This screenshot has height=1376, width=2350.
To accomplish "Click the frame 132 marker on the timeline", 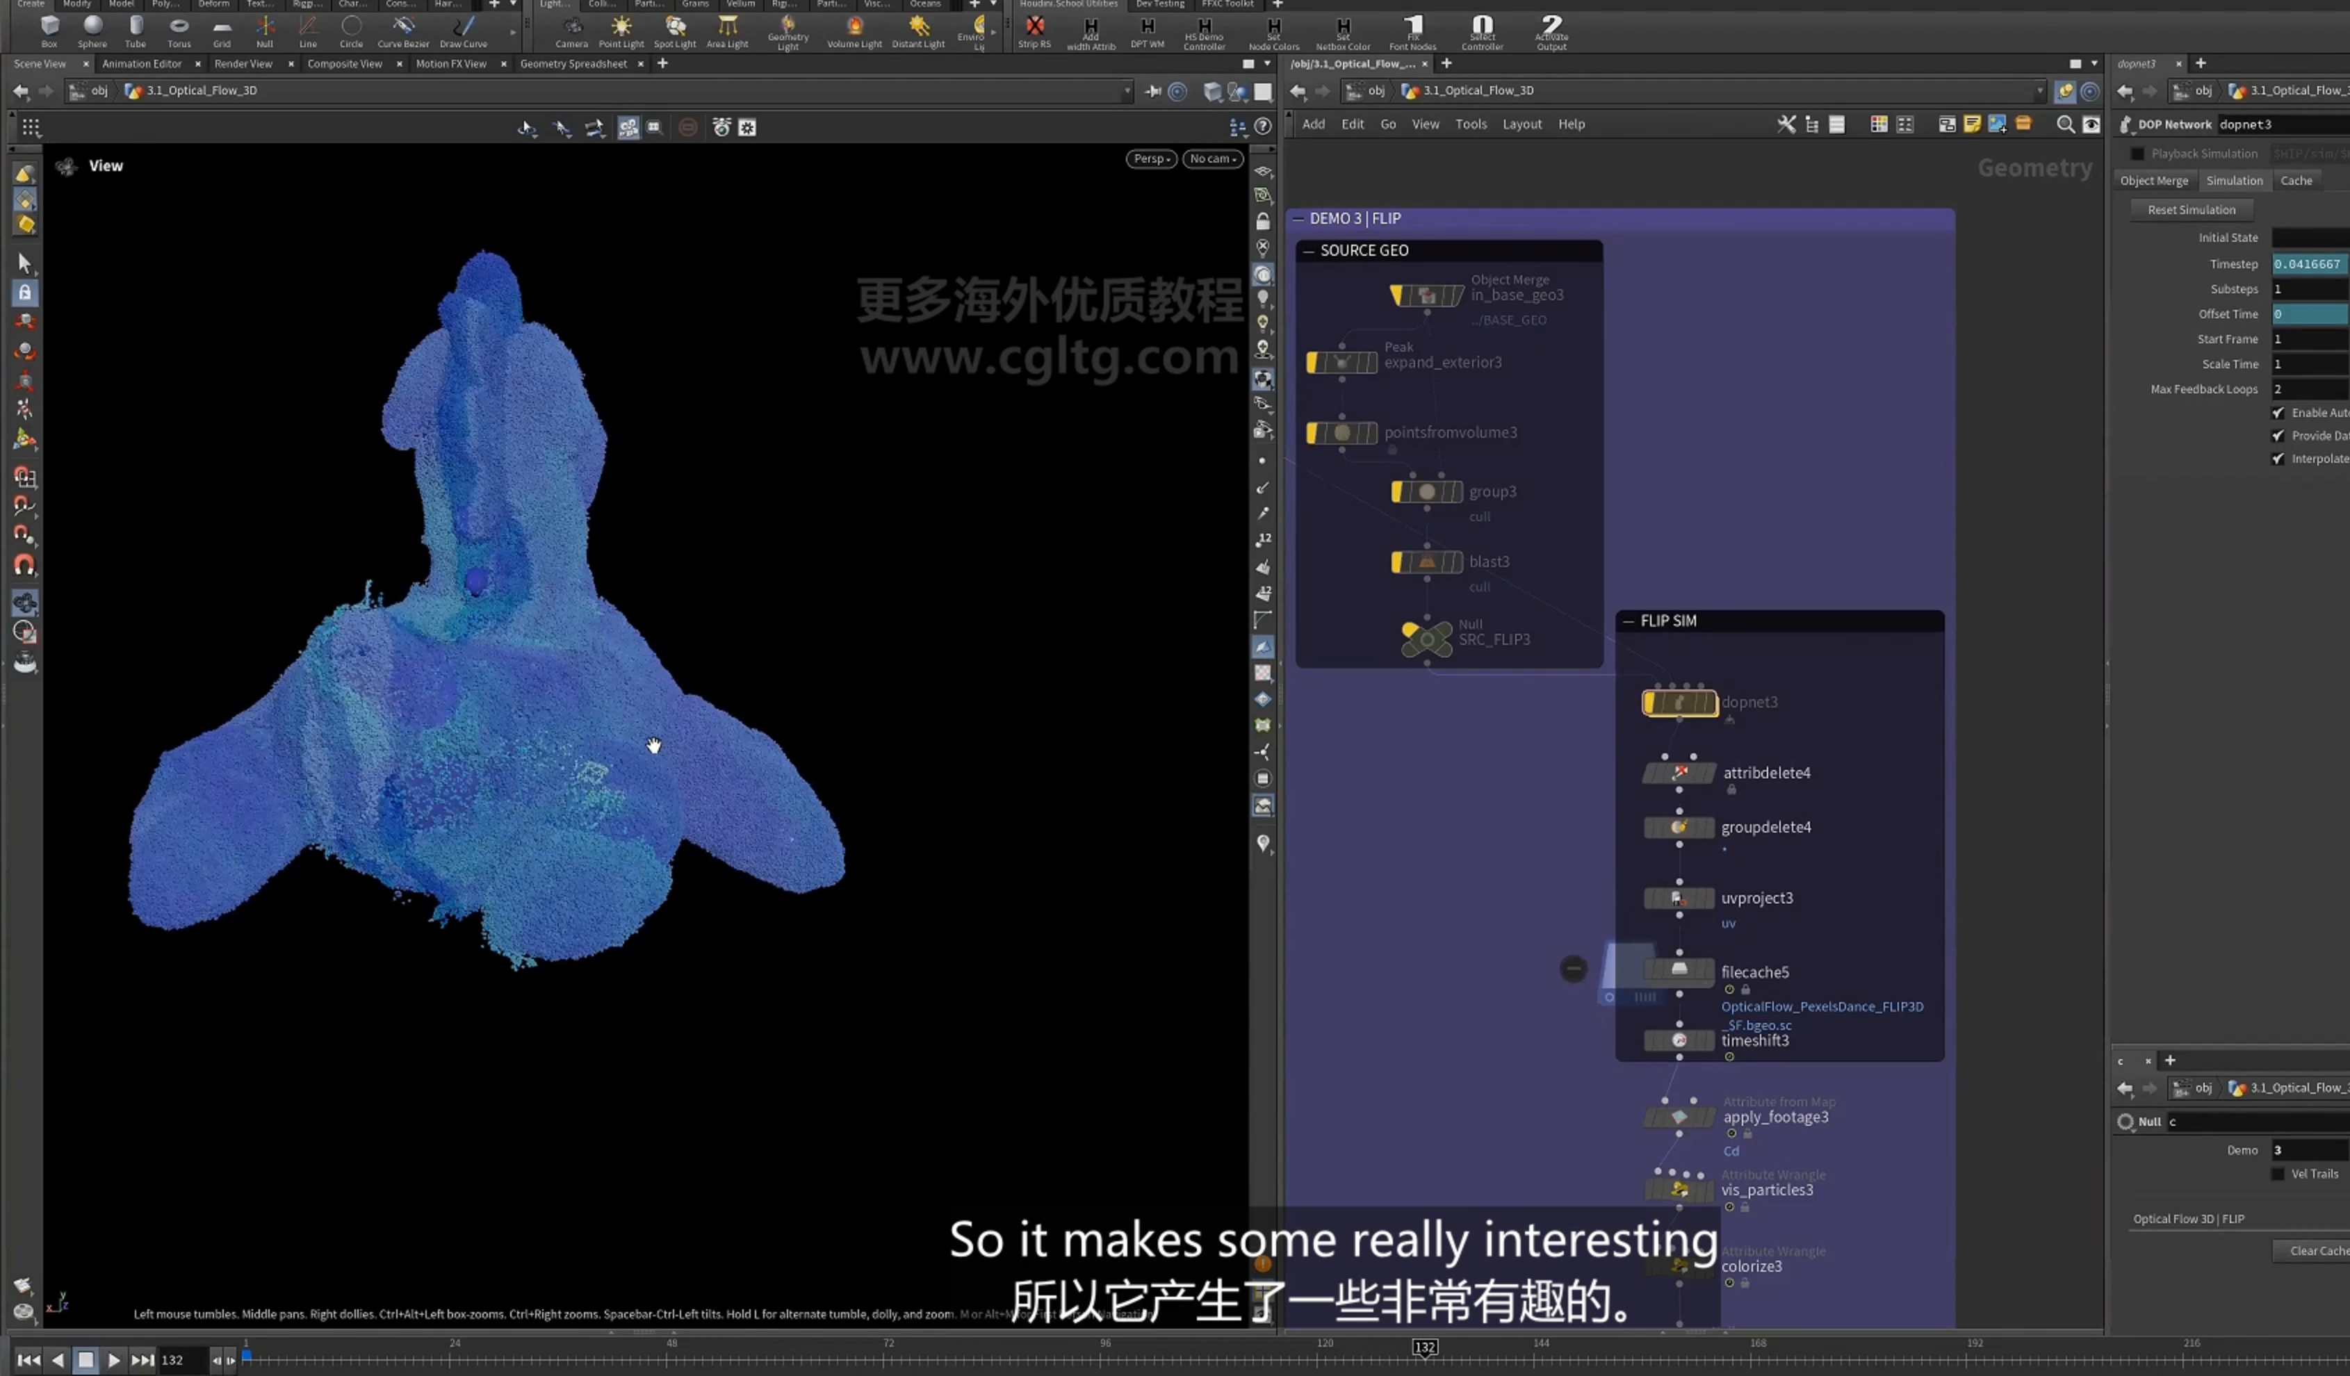I will [1425, 1347].
